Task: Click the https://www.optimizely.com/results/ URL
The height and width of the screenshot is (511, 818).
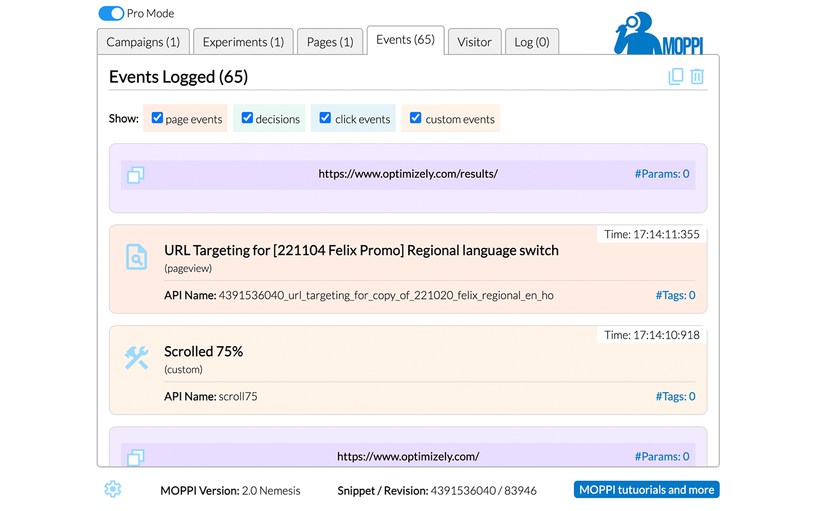Action: pos(408,174)
